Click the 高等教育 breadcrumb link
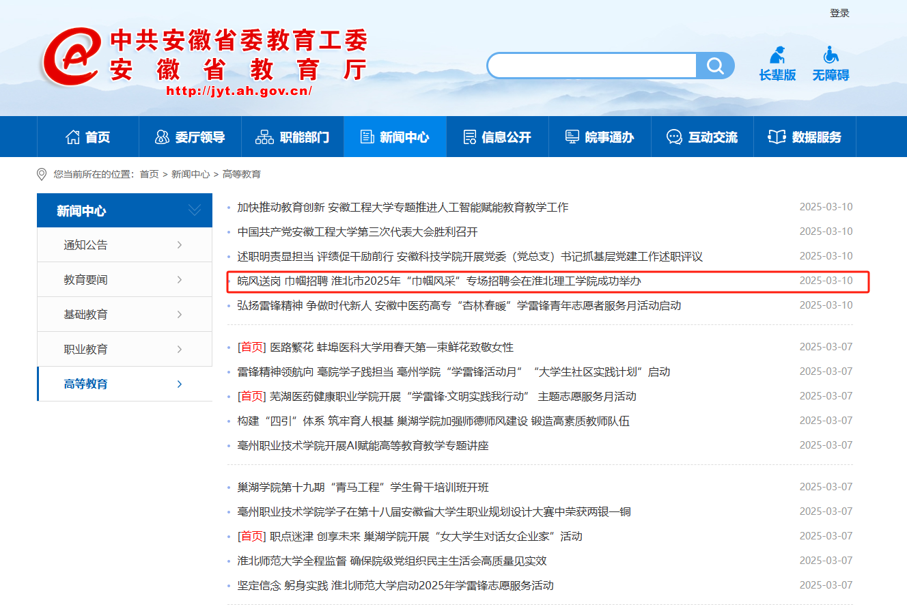Screen dimensions: 907x605 click(x=241, y=174)
